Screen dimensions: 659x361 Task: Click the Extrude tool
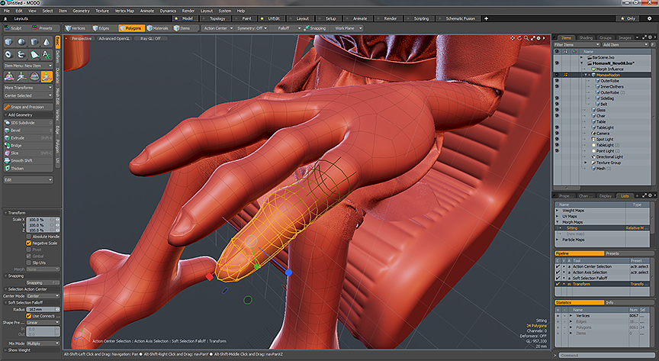28,138
